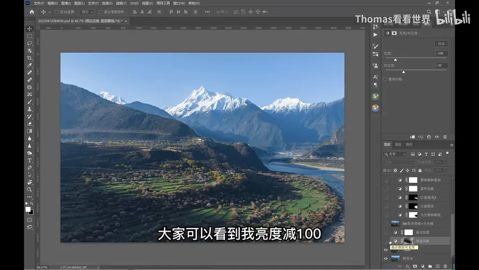Select the Eraser tool
The image size is (479, 270).
pyautogui.click(x=30, y=124)
